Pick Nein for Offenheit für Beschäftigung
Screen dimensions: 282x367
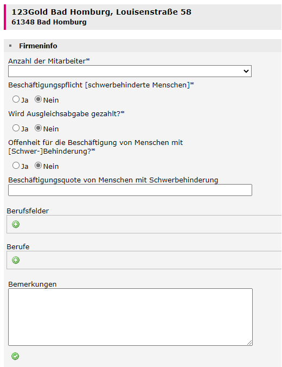click(x=38, y=166)
